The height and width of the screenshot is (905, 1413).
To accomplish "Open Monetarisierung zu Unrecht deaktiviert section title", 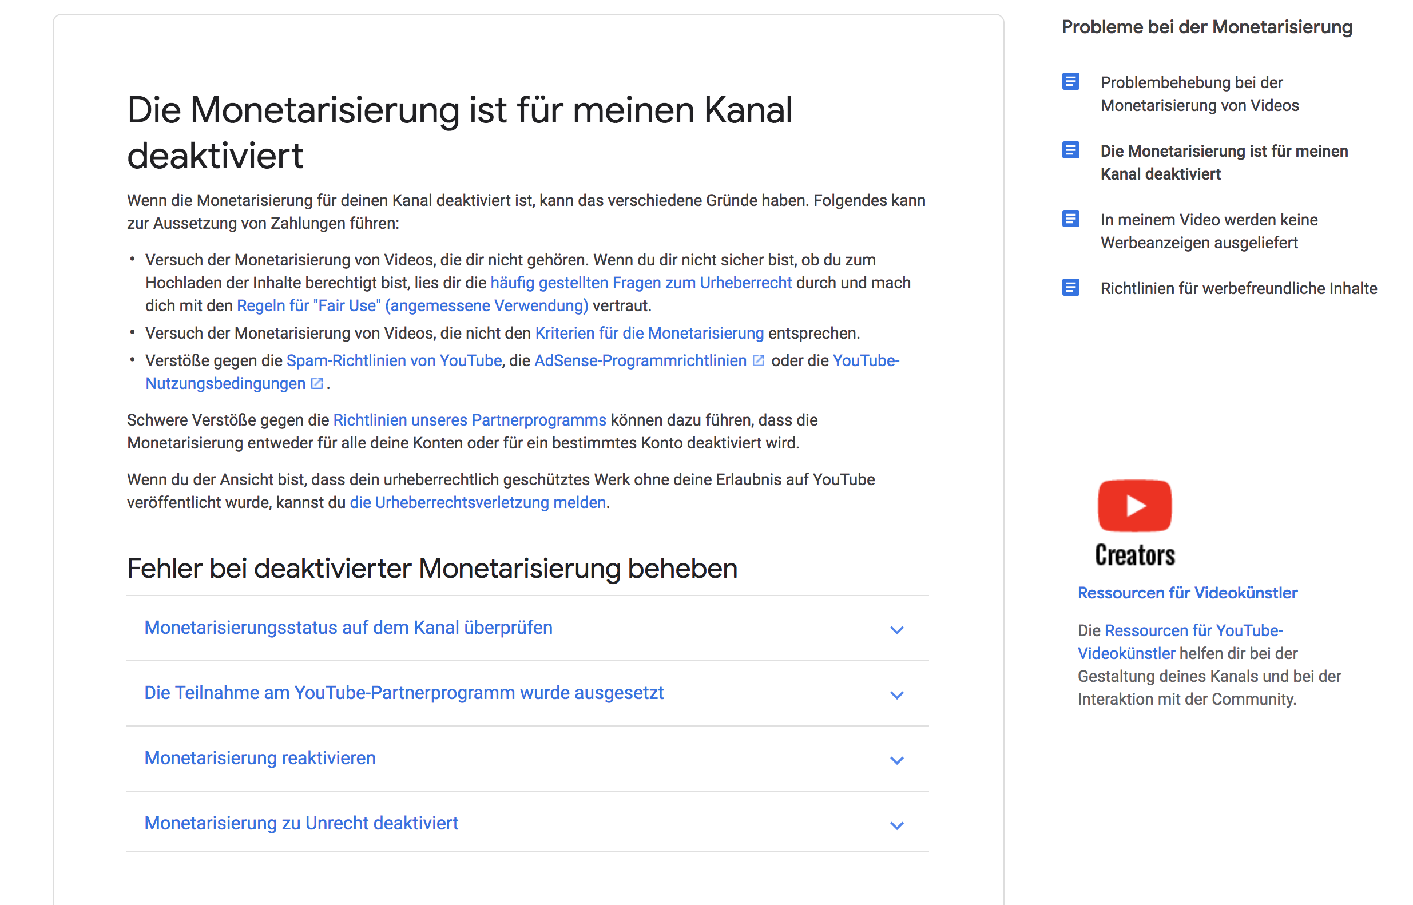I will tap(301, 823).
